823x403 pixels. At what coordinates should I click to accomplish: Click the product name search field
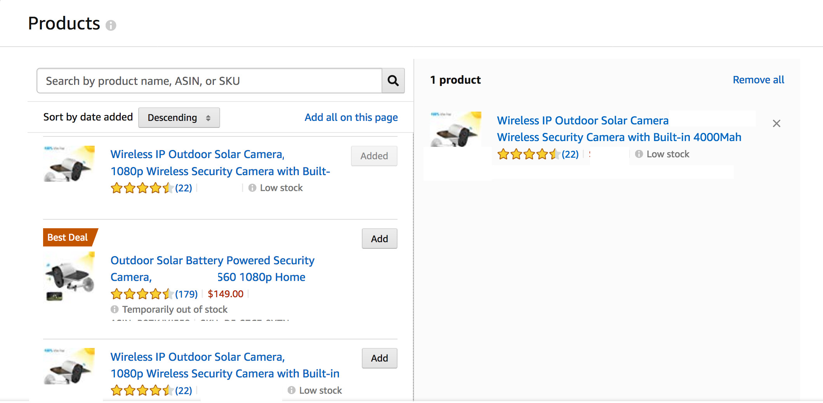[209, 81]
